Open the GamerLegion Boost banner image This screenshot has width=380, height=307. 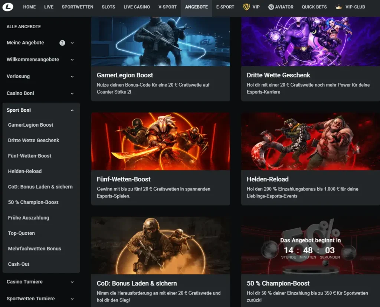(160, 41)
